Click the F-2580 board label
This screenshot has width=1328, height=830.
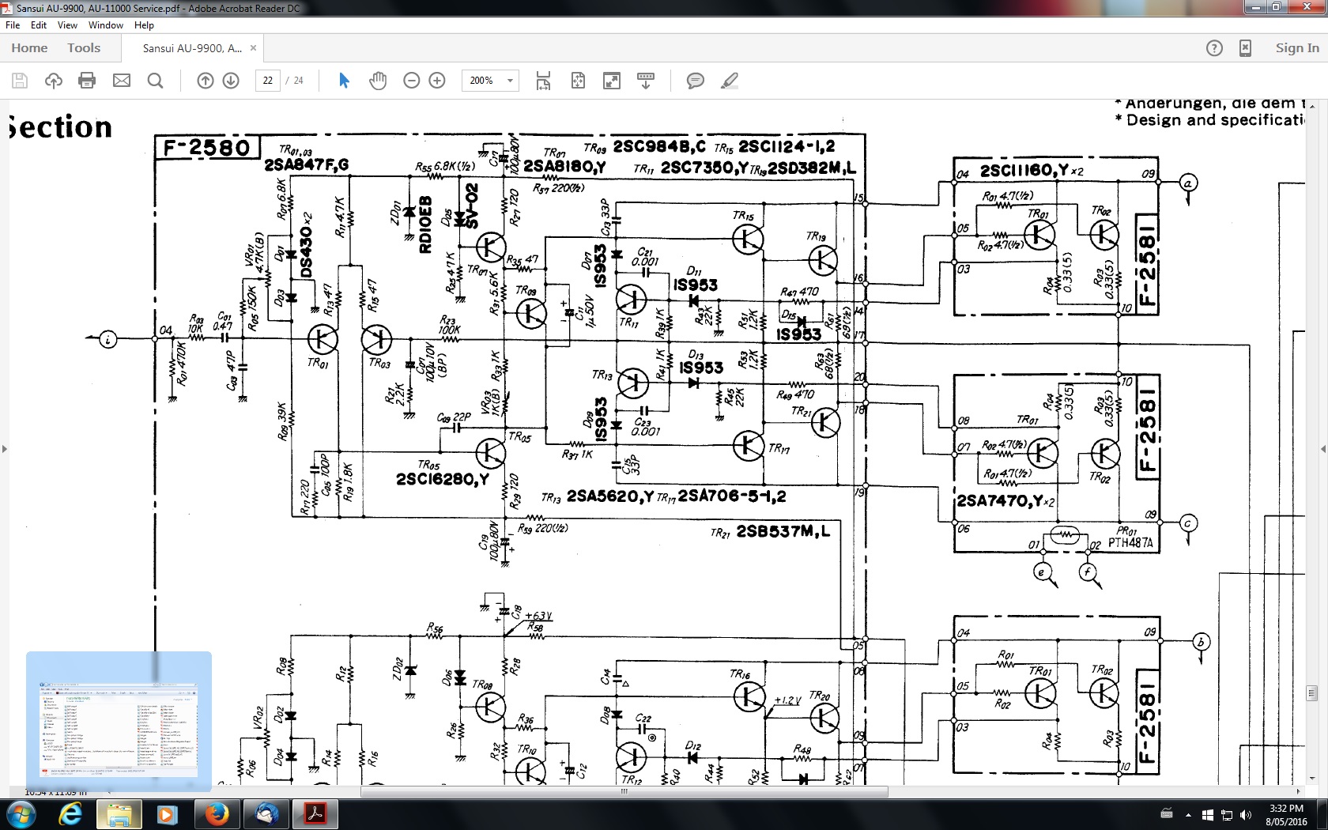coord(206,147)
